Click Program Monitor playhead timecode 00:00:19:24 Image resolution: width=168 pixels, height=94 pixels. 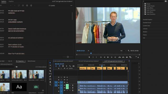81,51
